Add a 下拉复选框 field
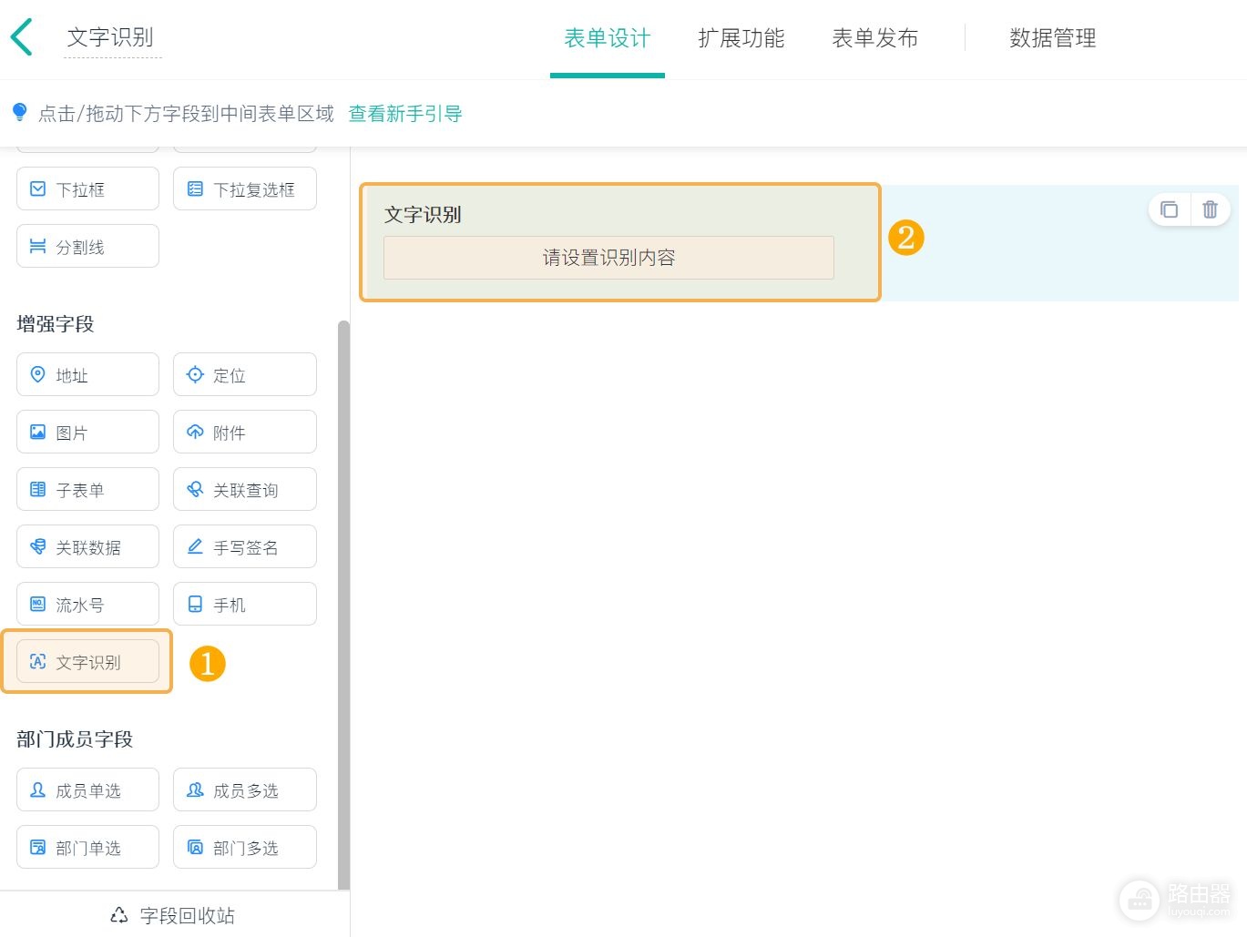This screenshot has width=1247, height=937. (x=245, y=188)
